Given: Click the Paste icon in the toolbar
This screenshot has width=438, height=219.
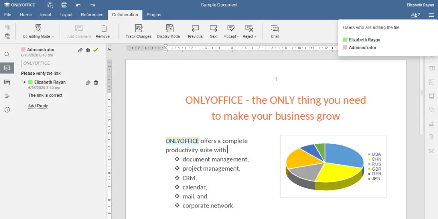Looking at the screenshot, I should coord(8,36).
